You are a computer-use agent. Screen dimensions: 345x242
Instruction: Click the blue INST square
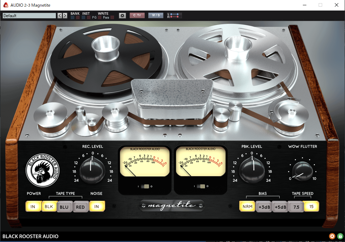[83, 17]
